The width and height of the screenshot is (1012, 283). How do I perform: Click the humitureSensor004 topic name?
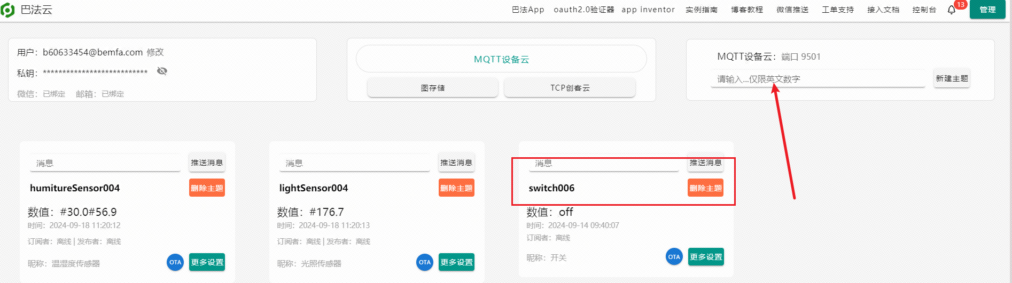pyautogui.click(x=75, y=188)
